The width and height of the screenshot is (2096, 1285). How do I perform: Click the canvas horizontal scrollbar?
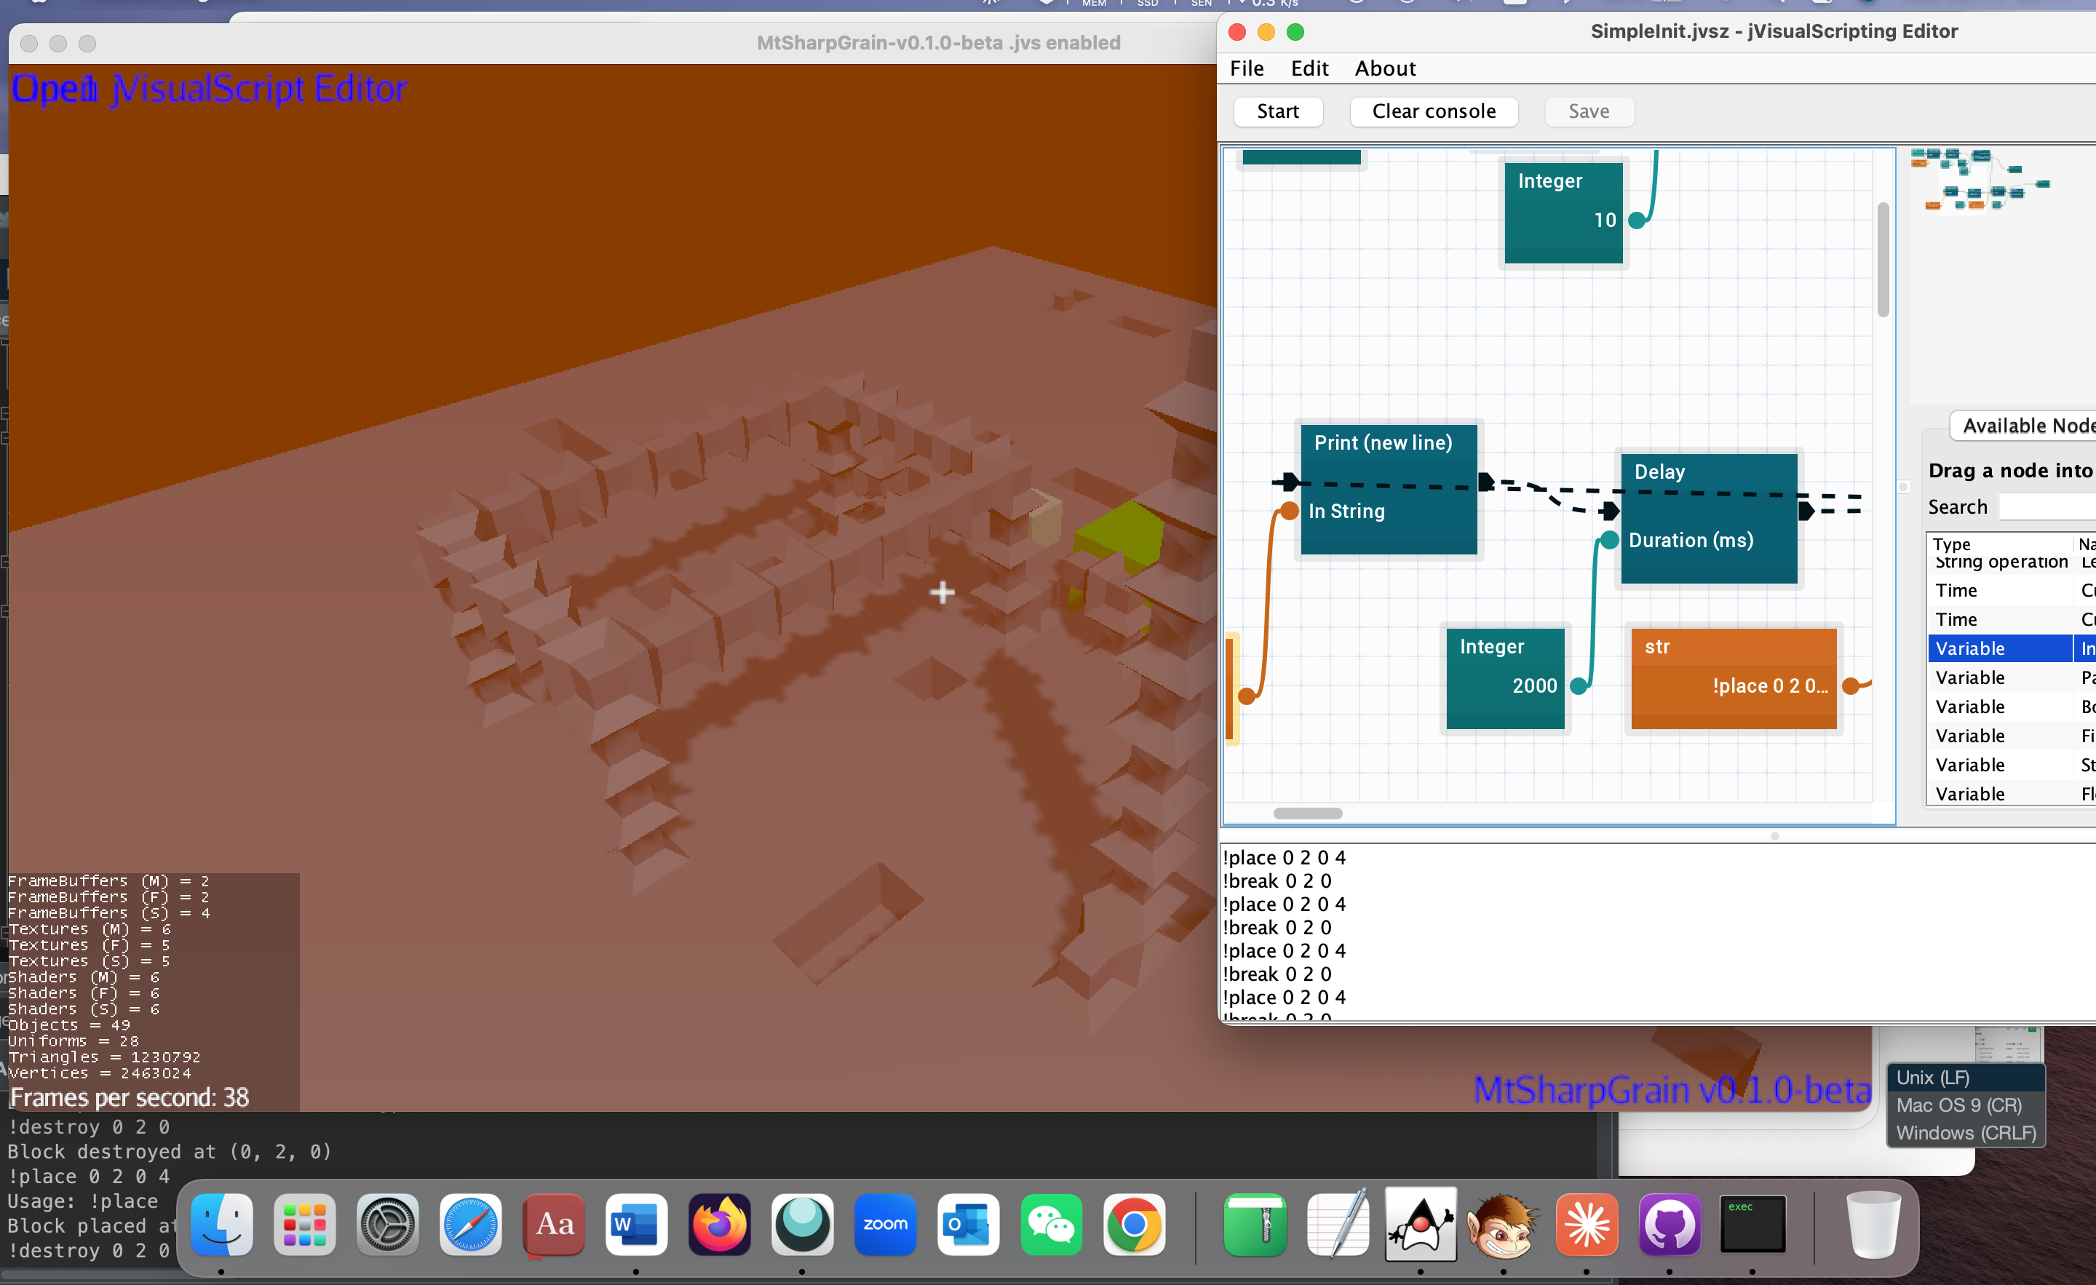[x=1307, y=813]
